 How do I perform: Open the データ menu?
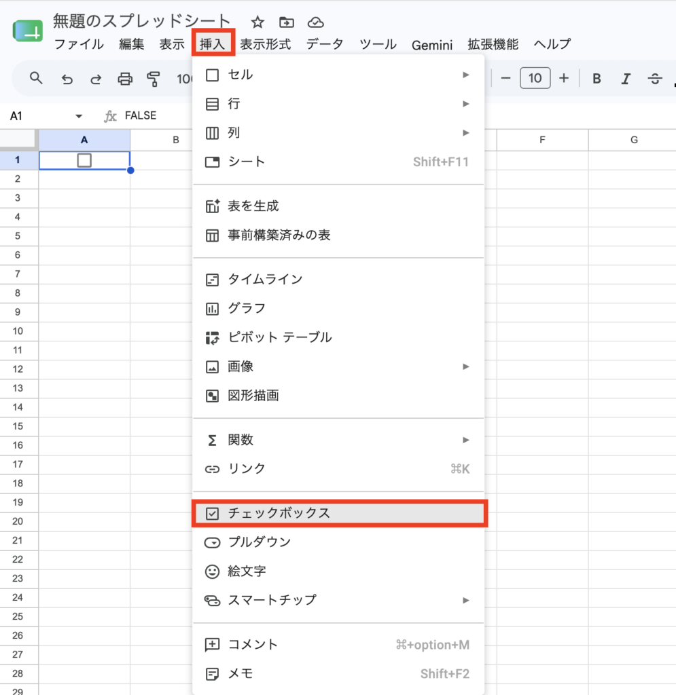point(325,44)
